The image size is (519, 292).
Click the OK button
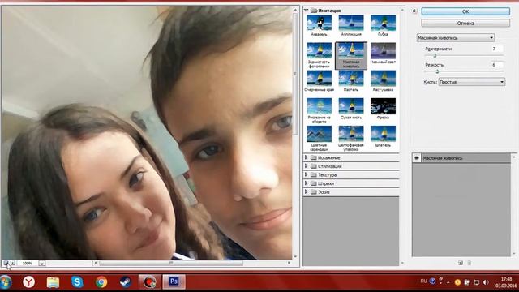click(465, 11)
